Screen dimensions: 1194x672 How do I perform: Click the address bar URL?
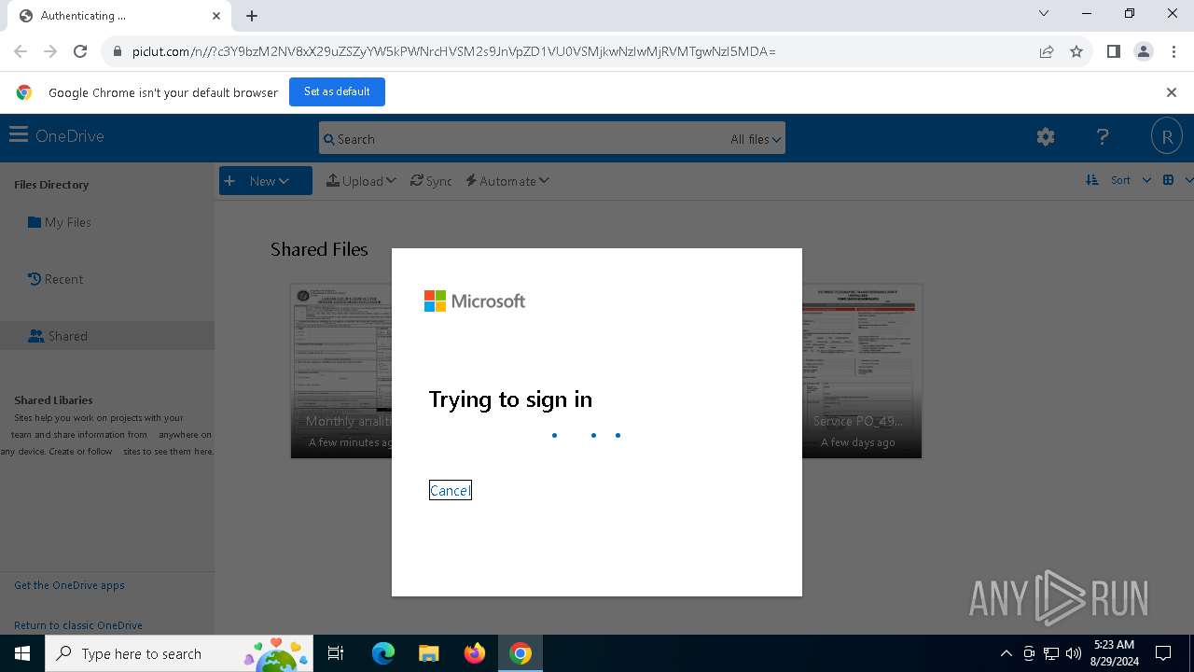click(453, 51)
